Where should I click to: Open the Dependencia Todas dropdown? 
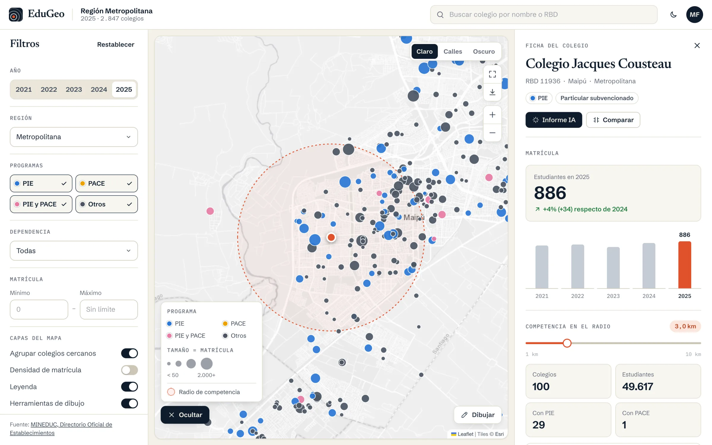74,251
